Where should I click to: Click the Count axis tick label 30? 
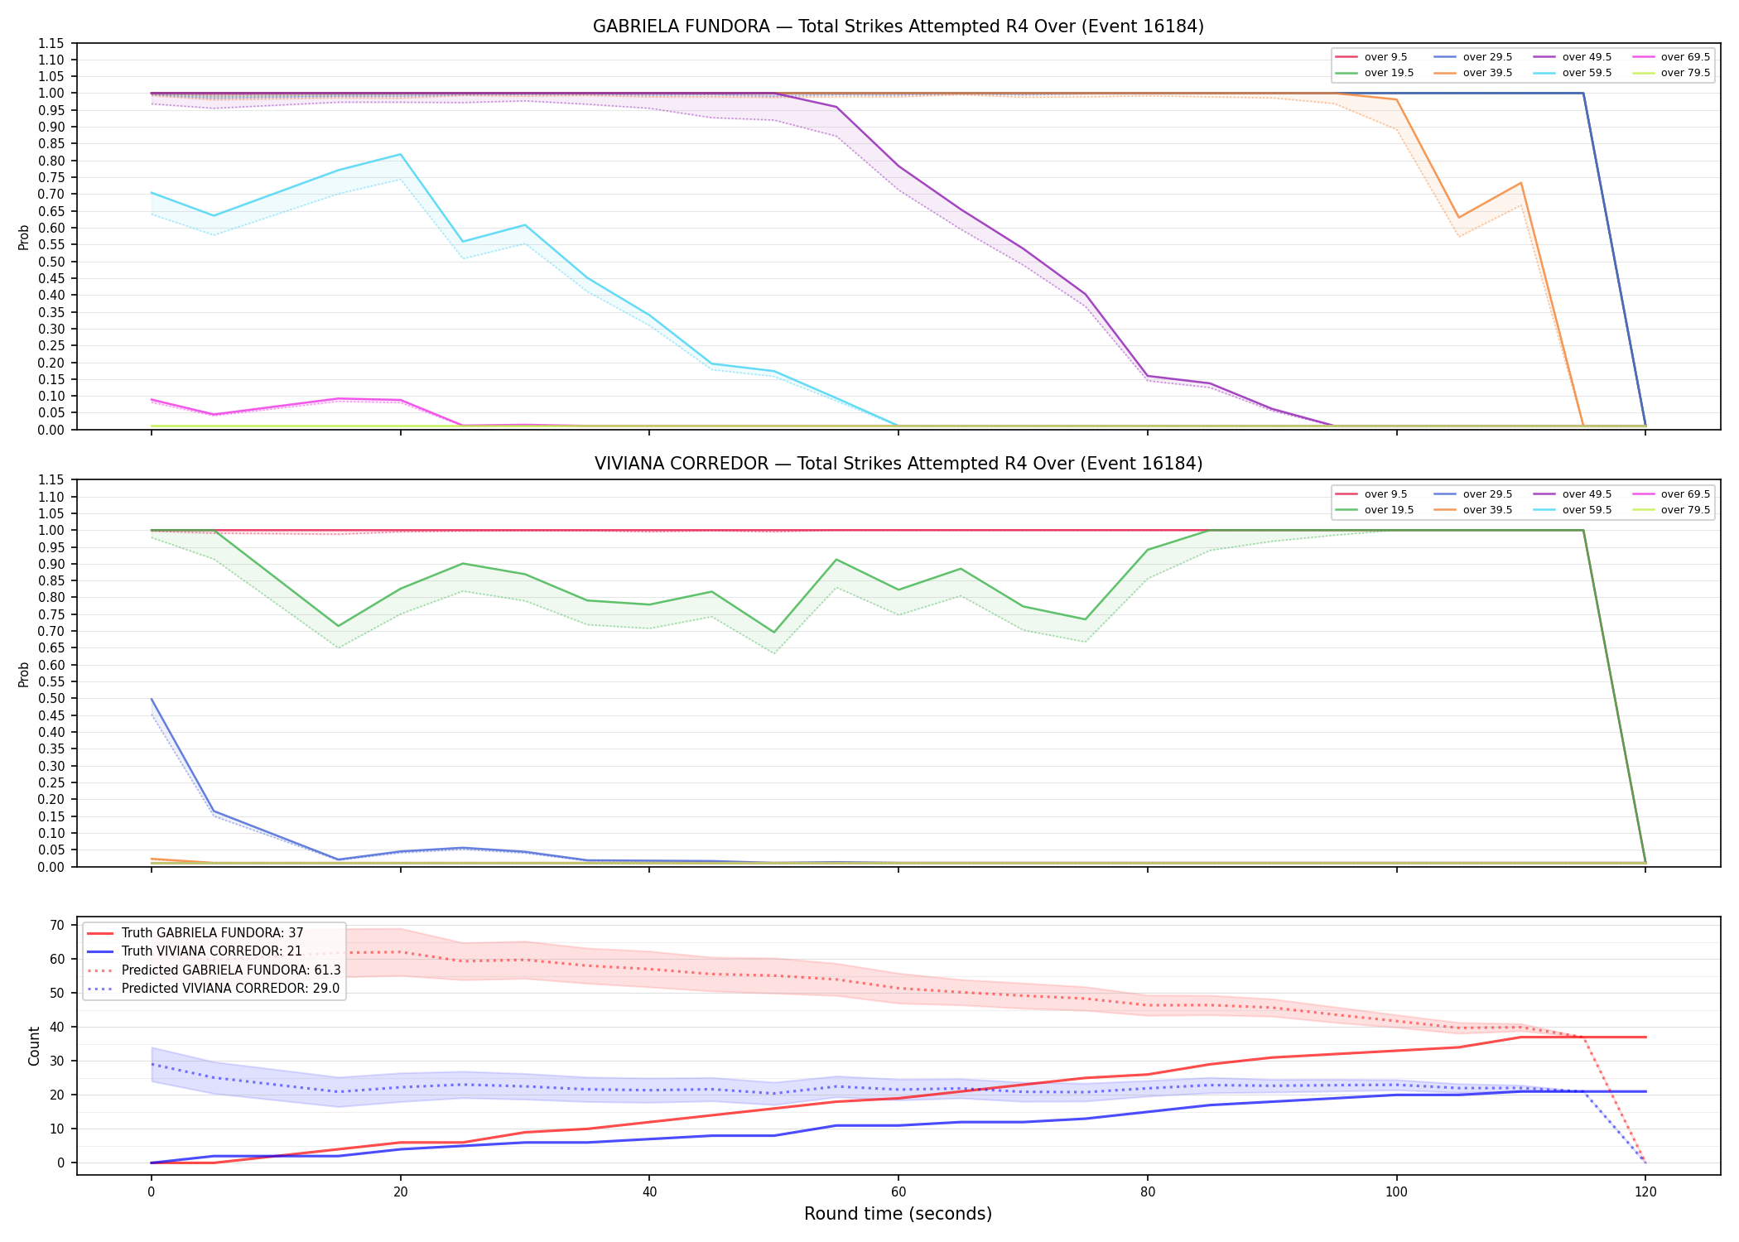coord(57,1061)
